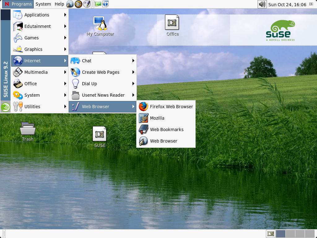317x238 pixels.
Task: Switch to the third workspace
Action: 300,234
